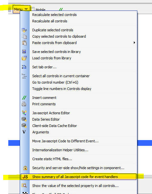Expand the Paste controls submenu arrow
The height and width of the screenshot is (194, 152).
pos(134,43)
